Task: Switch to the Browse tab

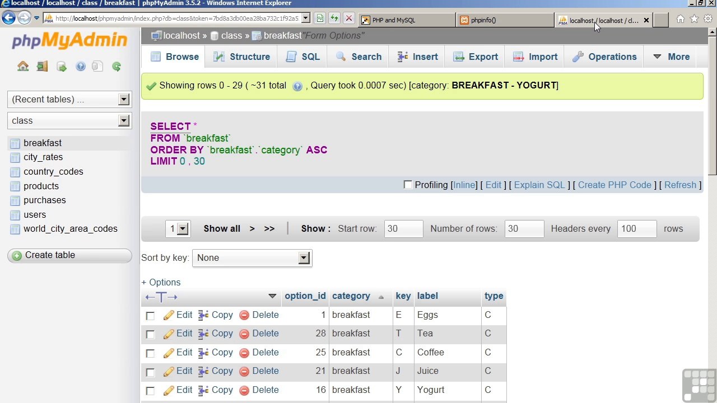Action: (174, 57)
